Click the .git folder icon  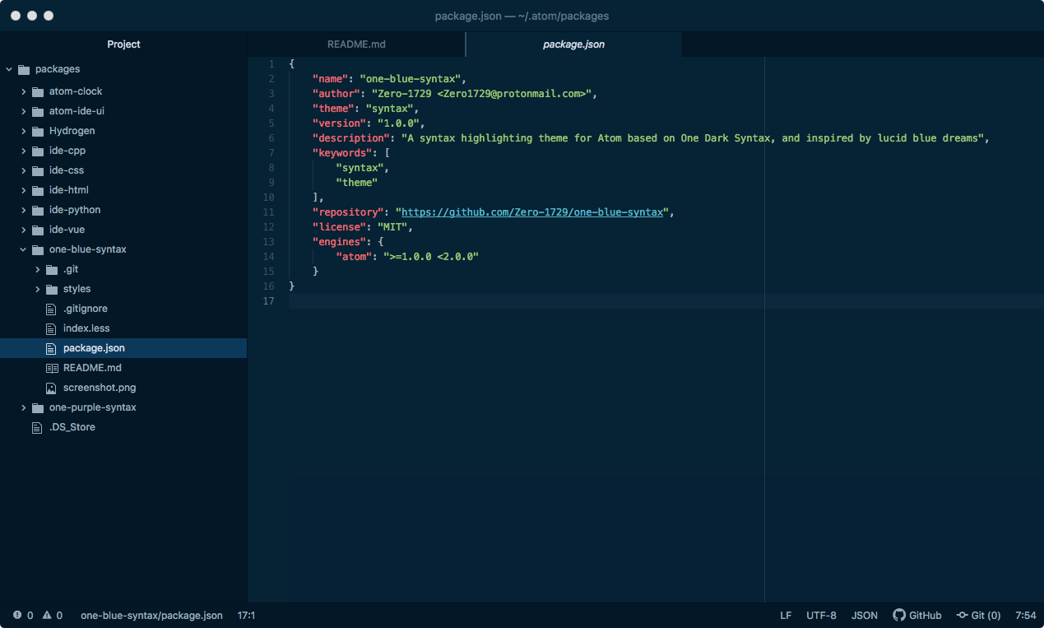point(52,269)
